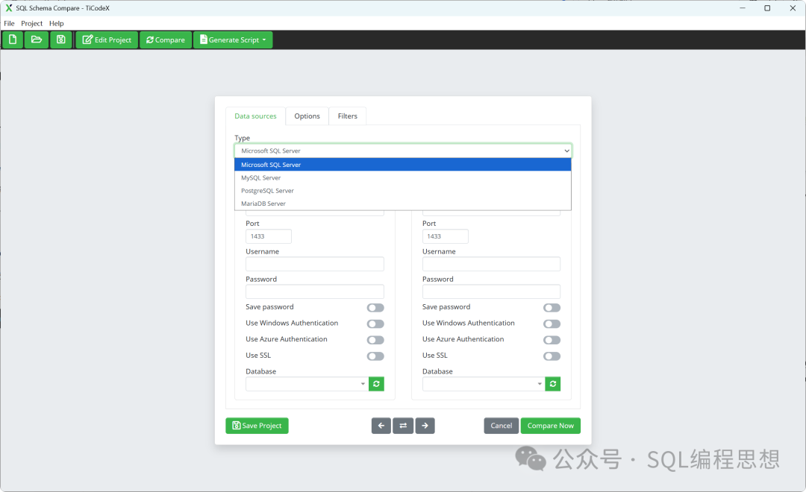Enable left Use Windows Authentication toggle
The width and height of the screenshot is (806, 492).
[375, 324]
